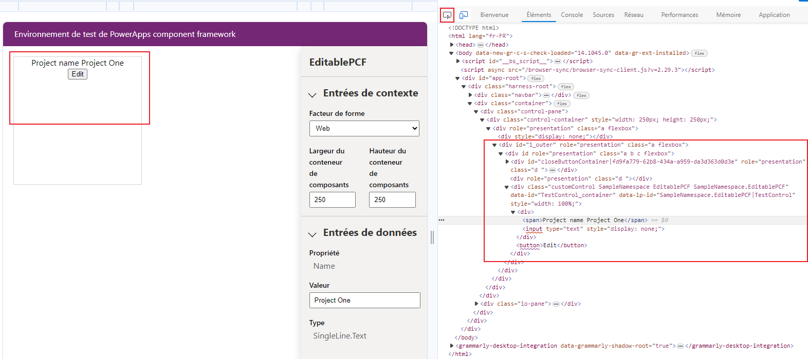Activate the inspect element picker icon
808x359 pixels.
coord(447,15)
